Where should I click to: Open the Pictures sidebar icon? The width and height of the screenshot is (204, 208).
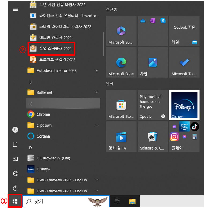(x=15, y=159)
